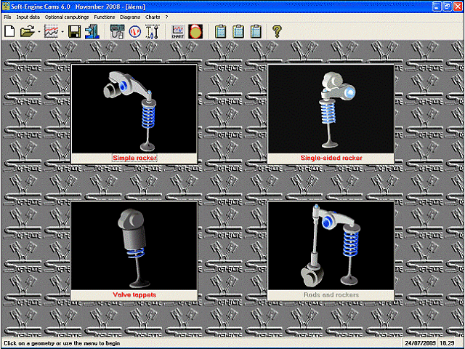Click the Valve tappets label
Image resolution: width=465 pixels, height=349 pixels.
tap(134, 295)
